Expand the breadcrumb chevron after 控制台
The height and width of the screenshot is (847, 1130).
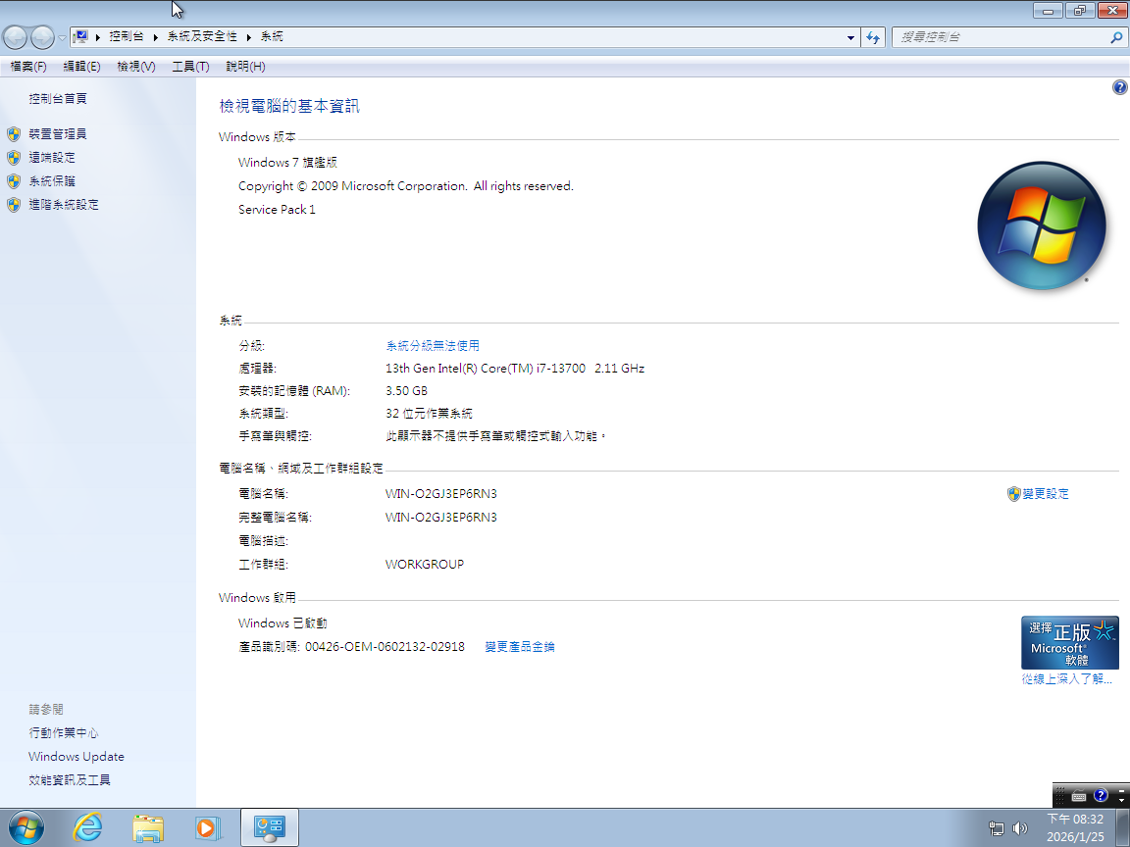tap(153, 36)
